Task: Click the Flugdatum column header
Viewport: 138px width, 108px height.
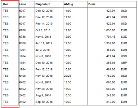Action: pyautogui.click(x=43, y=4)
